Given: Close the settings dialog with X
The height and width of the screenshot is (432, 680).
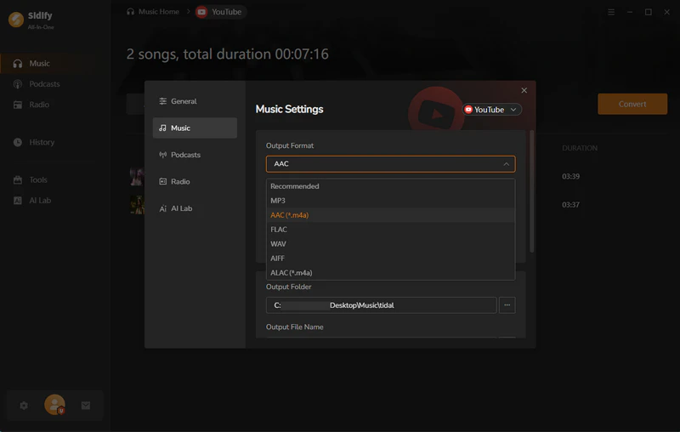Looking at the screenshot, I should tap(524, 90).
